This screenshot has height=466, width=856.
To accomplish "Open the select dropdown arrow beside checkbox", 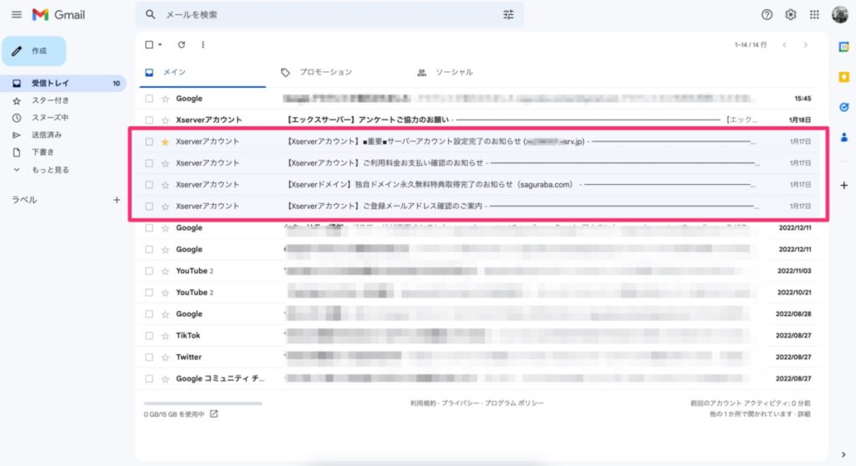I will [160, 45].
